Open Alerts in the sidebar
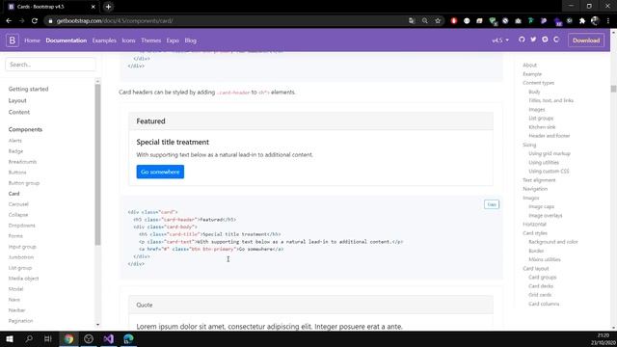 point(15,141)
